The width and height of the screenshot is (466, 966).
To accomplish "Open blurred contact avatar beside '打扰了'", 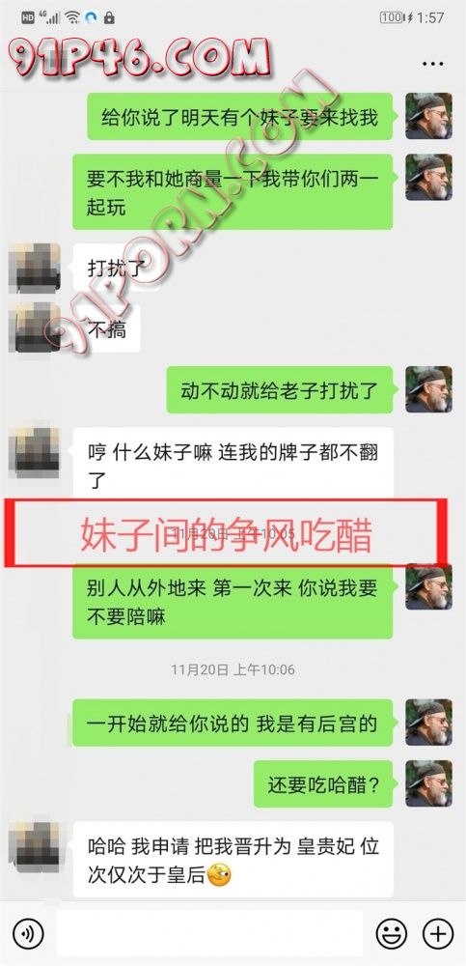I will [35, 267].
